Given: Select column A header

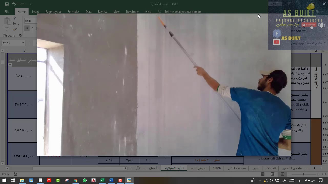Looking at the screenshot, I should [x=316, y=51].
